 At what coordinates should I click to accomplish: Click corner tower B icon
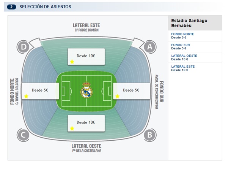click(150, 135)
